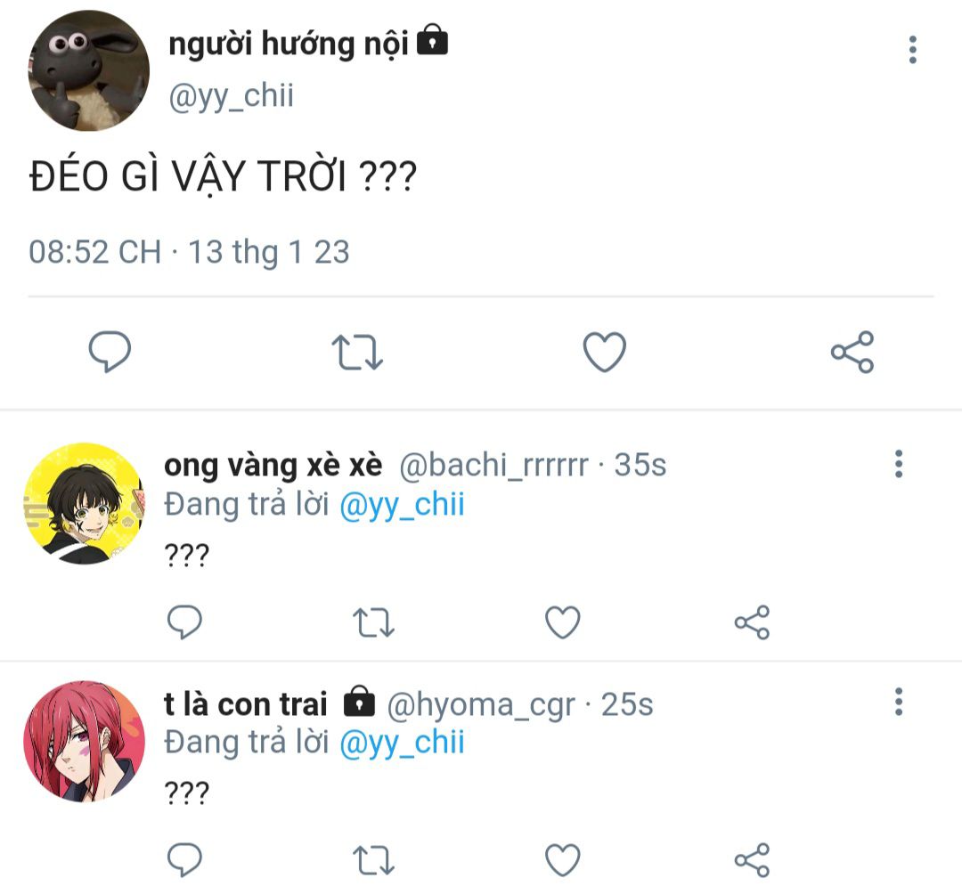The height and width of the screenshot is (894, 962).
Task: Open more options on @hyoma_cgr reply
Action: tap(899, 702)
